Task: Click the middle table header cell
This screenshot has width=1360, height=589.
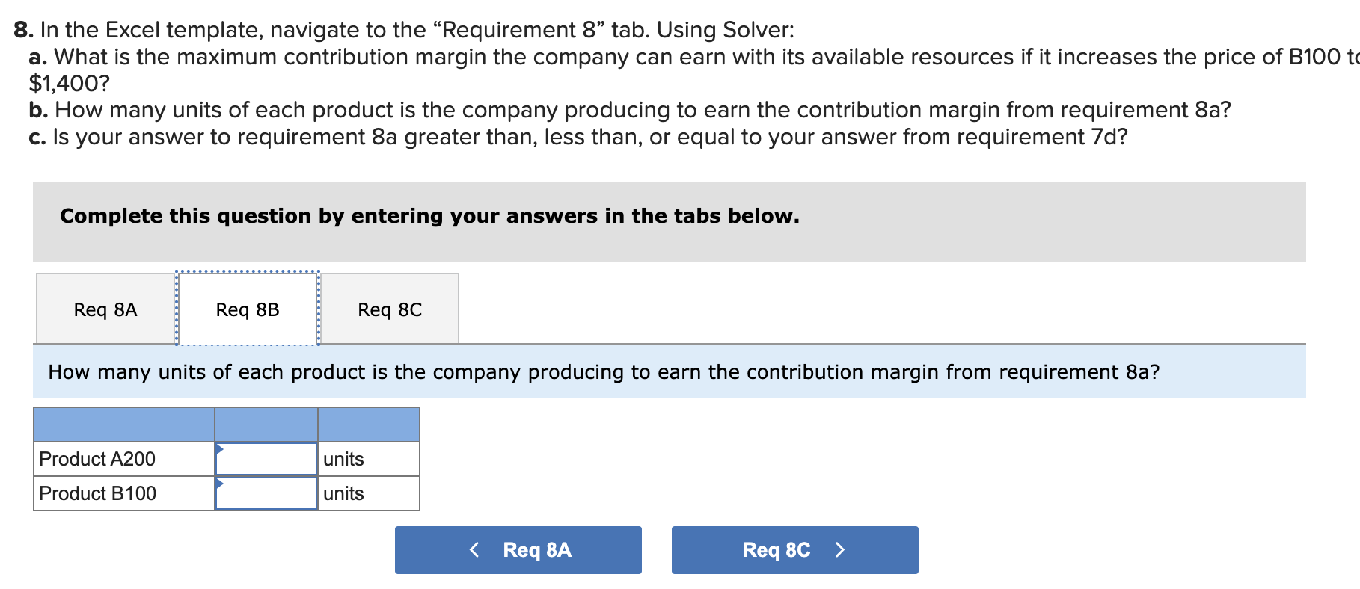Action: 266,425
